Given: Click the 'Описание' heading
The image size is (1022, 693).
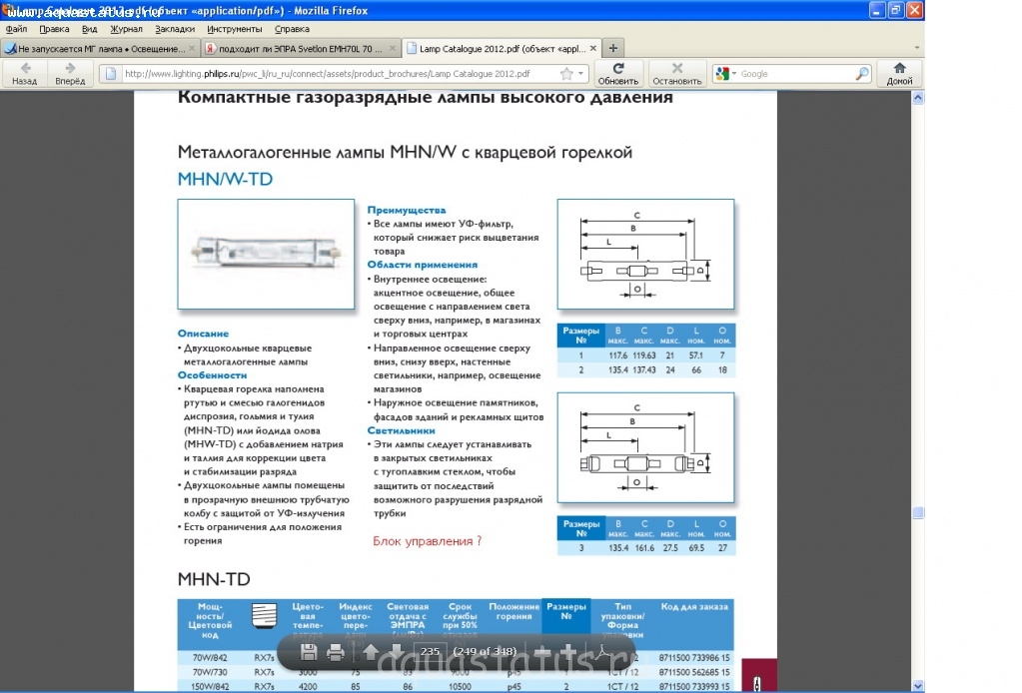Looking at the screenshot, I should point(203,334).
